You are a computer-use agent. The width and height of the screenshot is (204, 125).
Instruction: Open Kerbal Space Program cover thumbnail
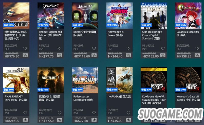85,16
